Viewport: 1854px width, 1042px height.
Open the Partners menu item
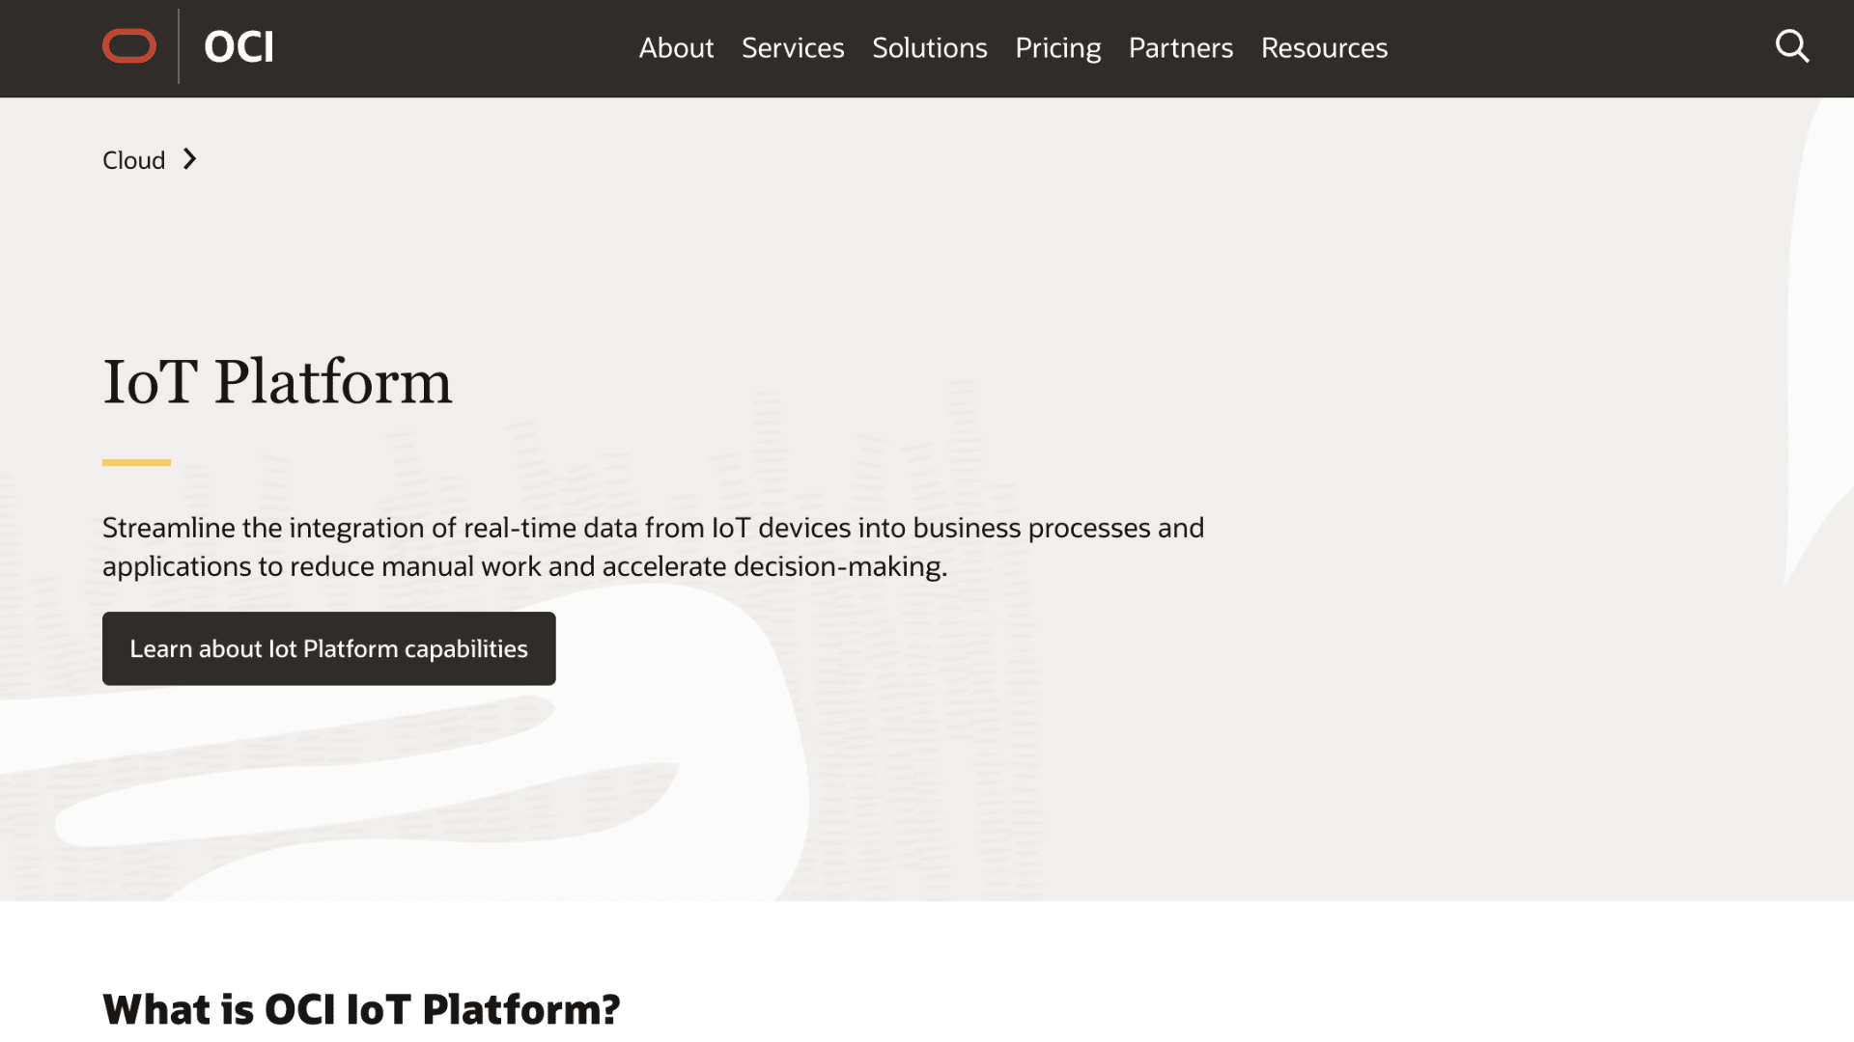[x=1181, y=47]
